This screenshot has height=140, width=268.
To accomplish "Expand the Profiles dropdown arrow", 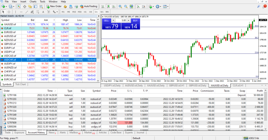I will pyautogui.click(x=14, y=7).
